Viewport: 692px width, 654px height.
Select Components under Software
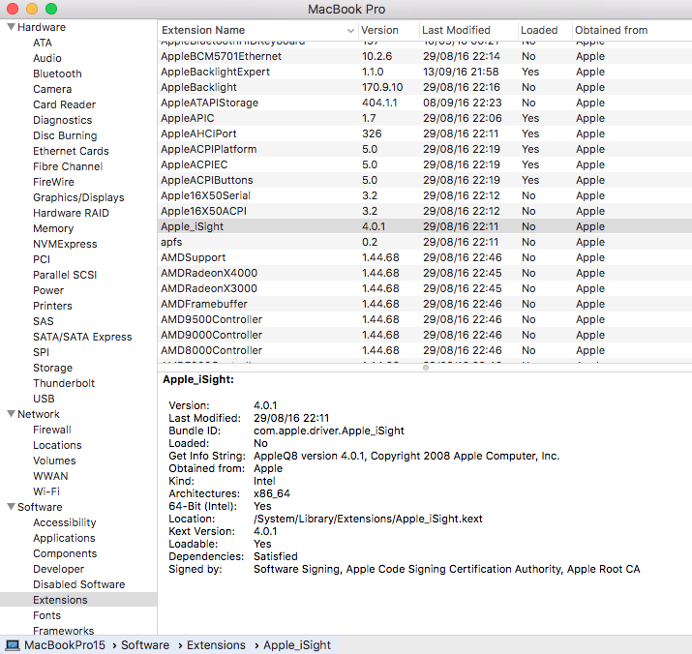(65, 553)
